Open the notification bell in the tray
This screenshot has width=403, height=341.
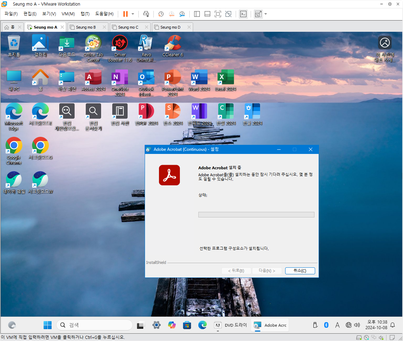tap(393, 325)
